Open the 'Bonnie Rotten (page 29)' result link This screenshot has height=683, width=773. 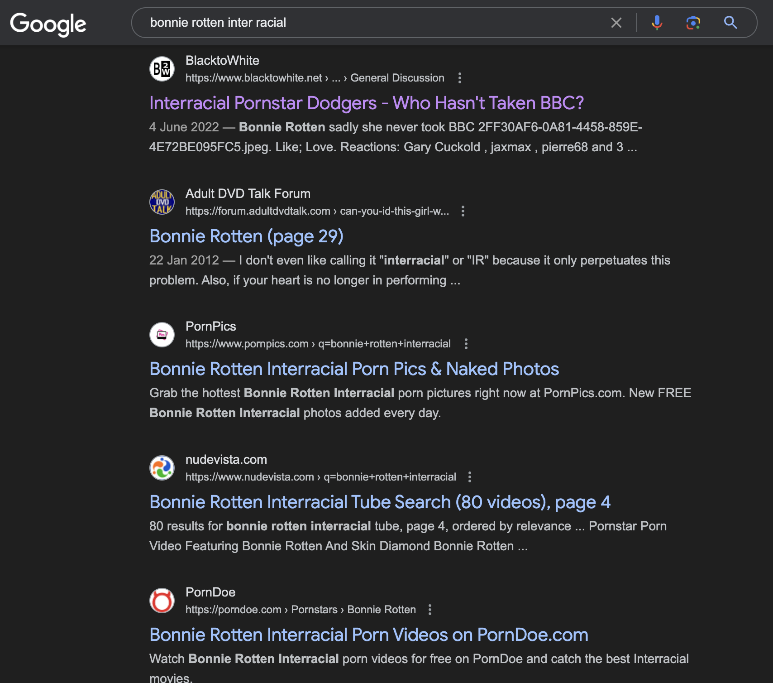point(247,236)
